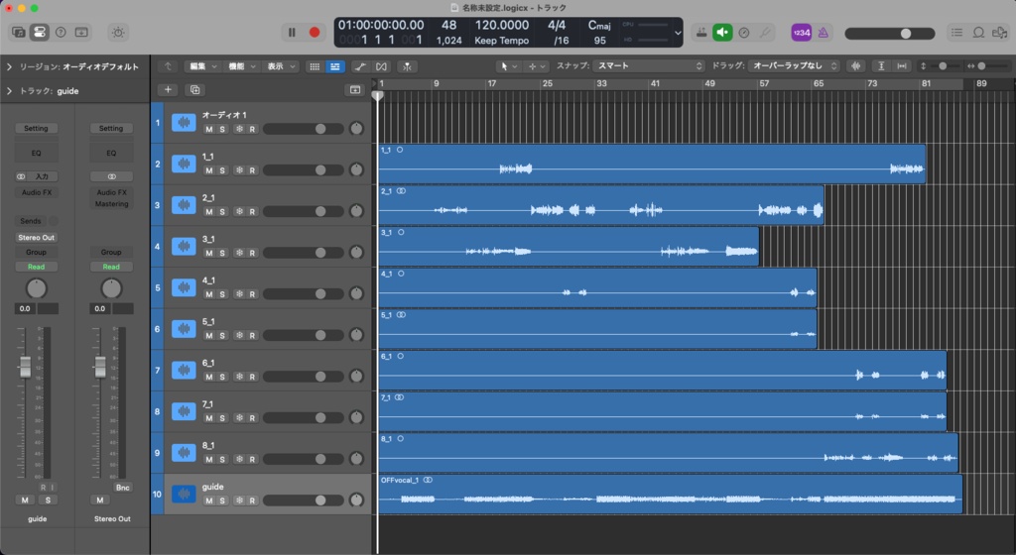Image resolution: width=1016 pixels, height=555 pixels.
Task: Open the secondary marquee tool menu
Action: tap(536, 66)
